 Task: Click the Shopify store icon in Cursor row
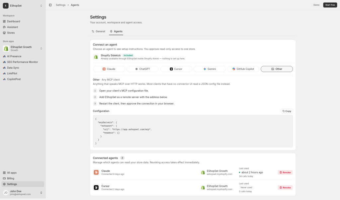pos(203,188)
